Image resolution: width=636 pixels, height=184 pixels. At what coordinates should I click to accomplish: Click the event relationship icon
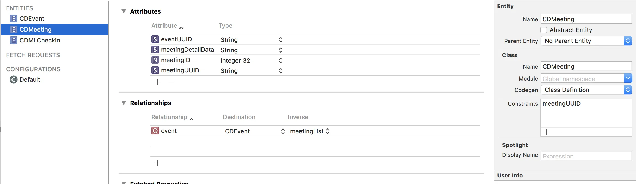155,131
